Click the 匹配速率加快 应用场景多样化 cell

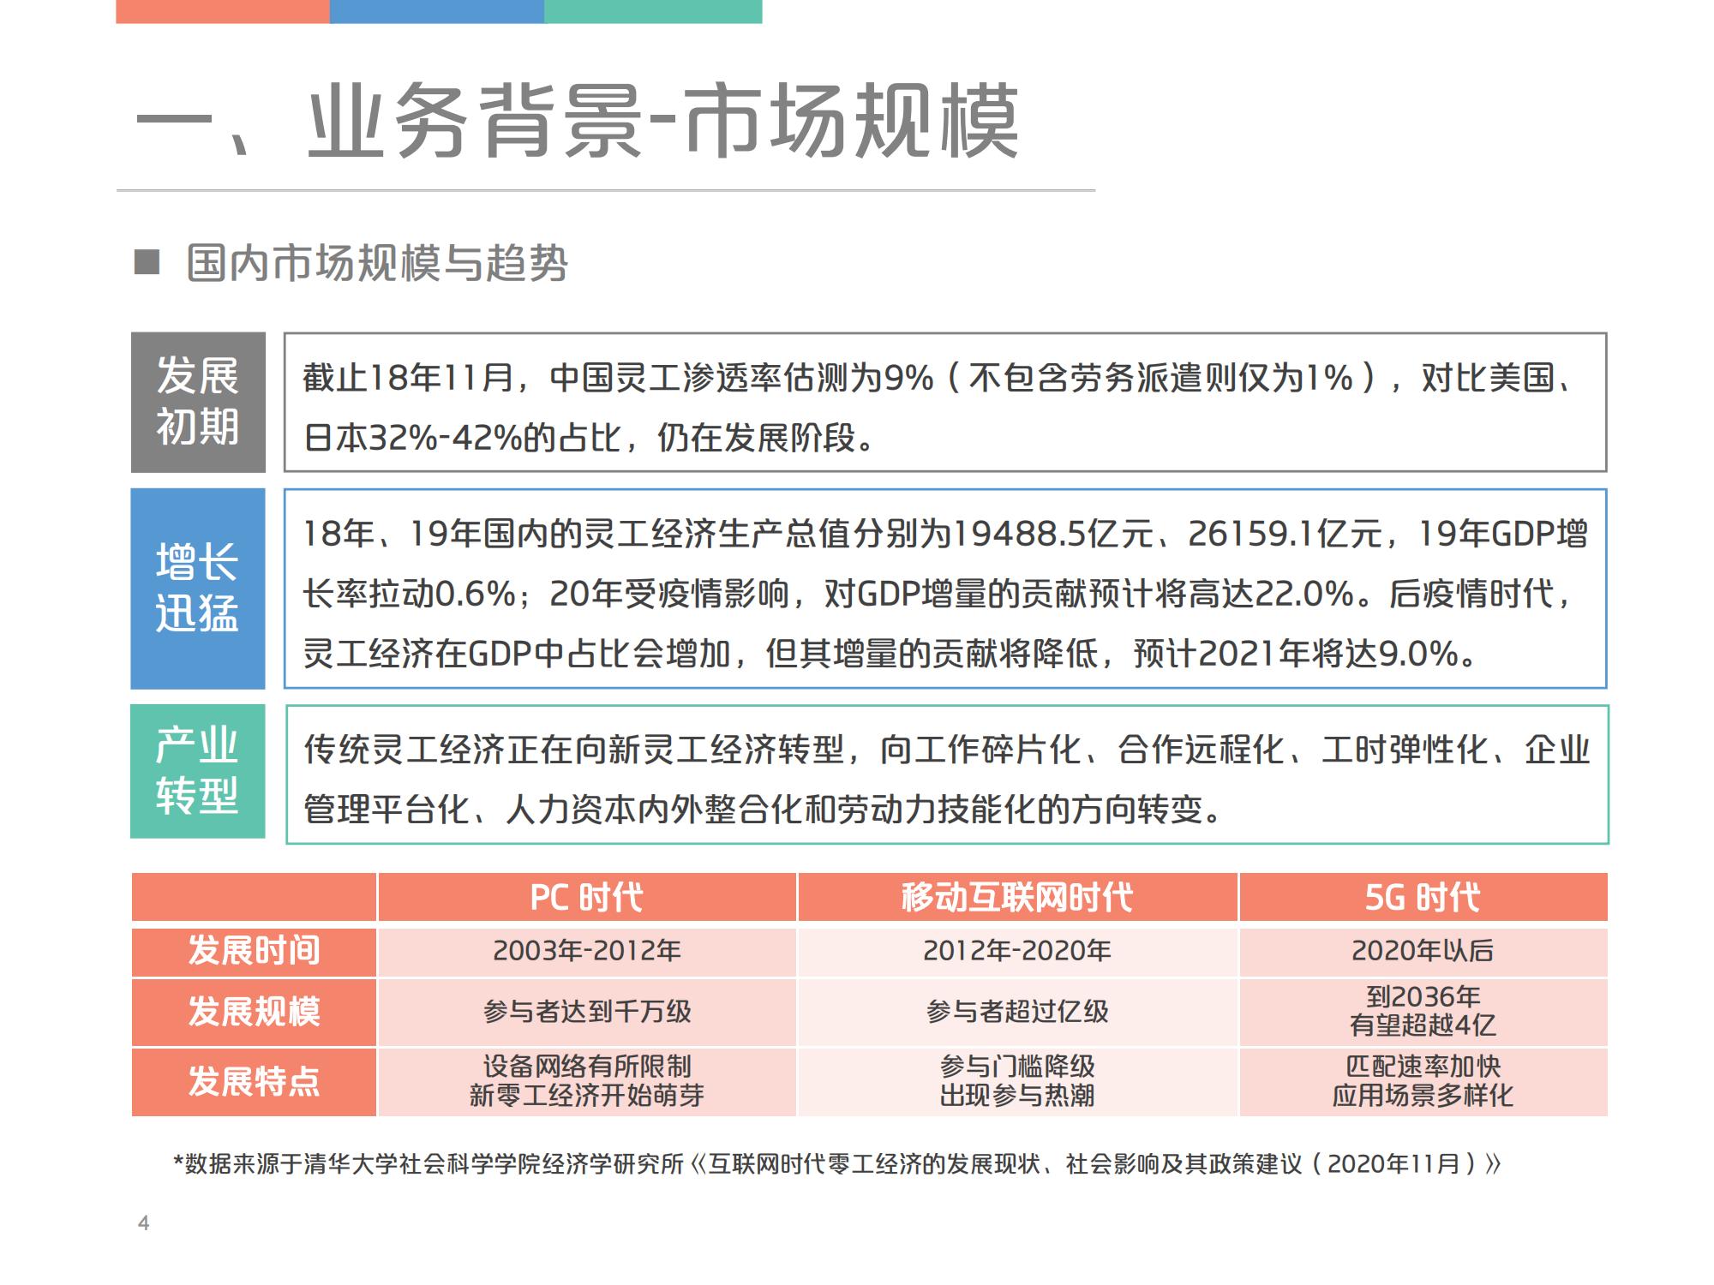coord(1422,1081)
